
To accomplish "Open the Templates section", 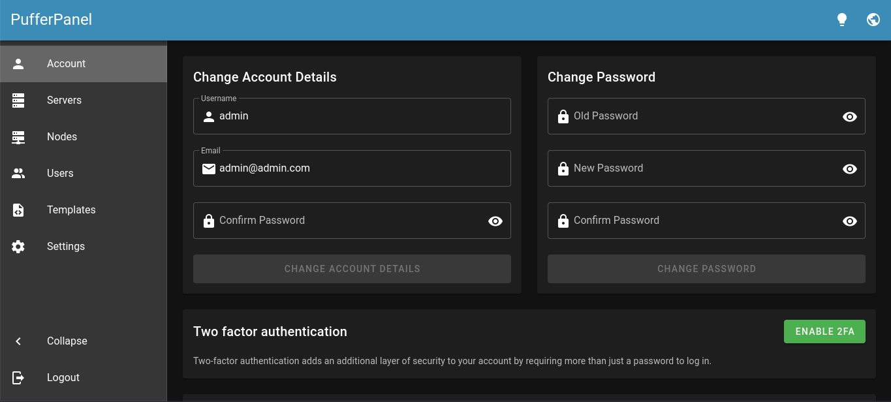I will tap(71, 209).
